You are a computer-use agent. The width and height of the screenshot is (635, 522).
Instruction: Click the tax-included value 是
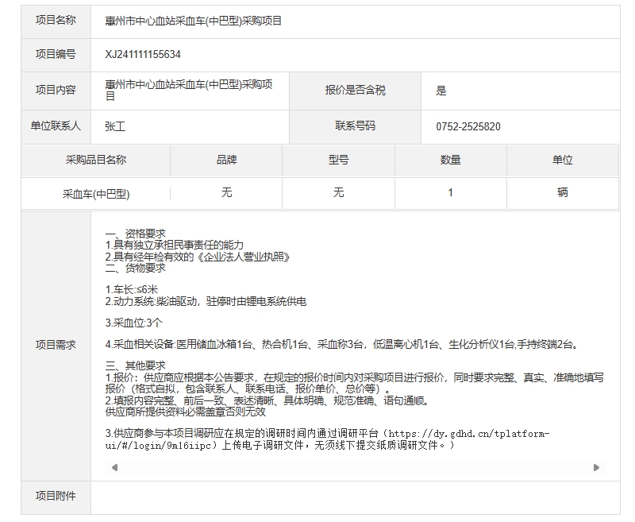[x=441, y=91]
